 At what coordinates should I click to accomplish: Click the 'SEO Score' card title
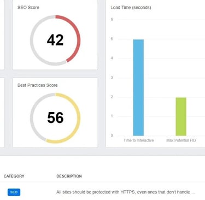coord(28,8)
